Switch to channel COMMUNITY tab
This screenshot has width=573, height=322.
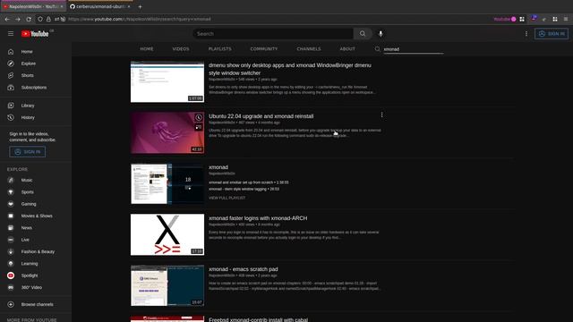click(x=264, y=49)
